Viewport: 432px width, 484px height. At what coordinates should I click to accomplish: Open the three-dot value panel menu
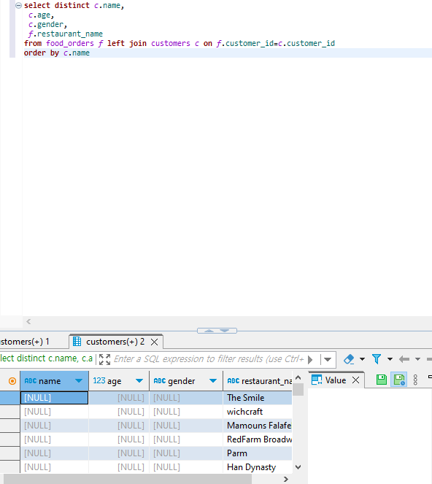(x=415, y=380)
